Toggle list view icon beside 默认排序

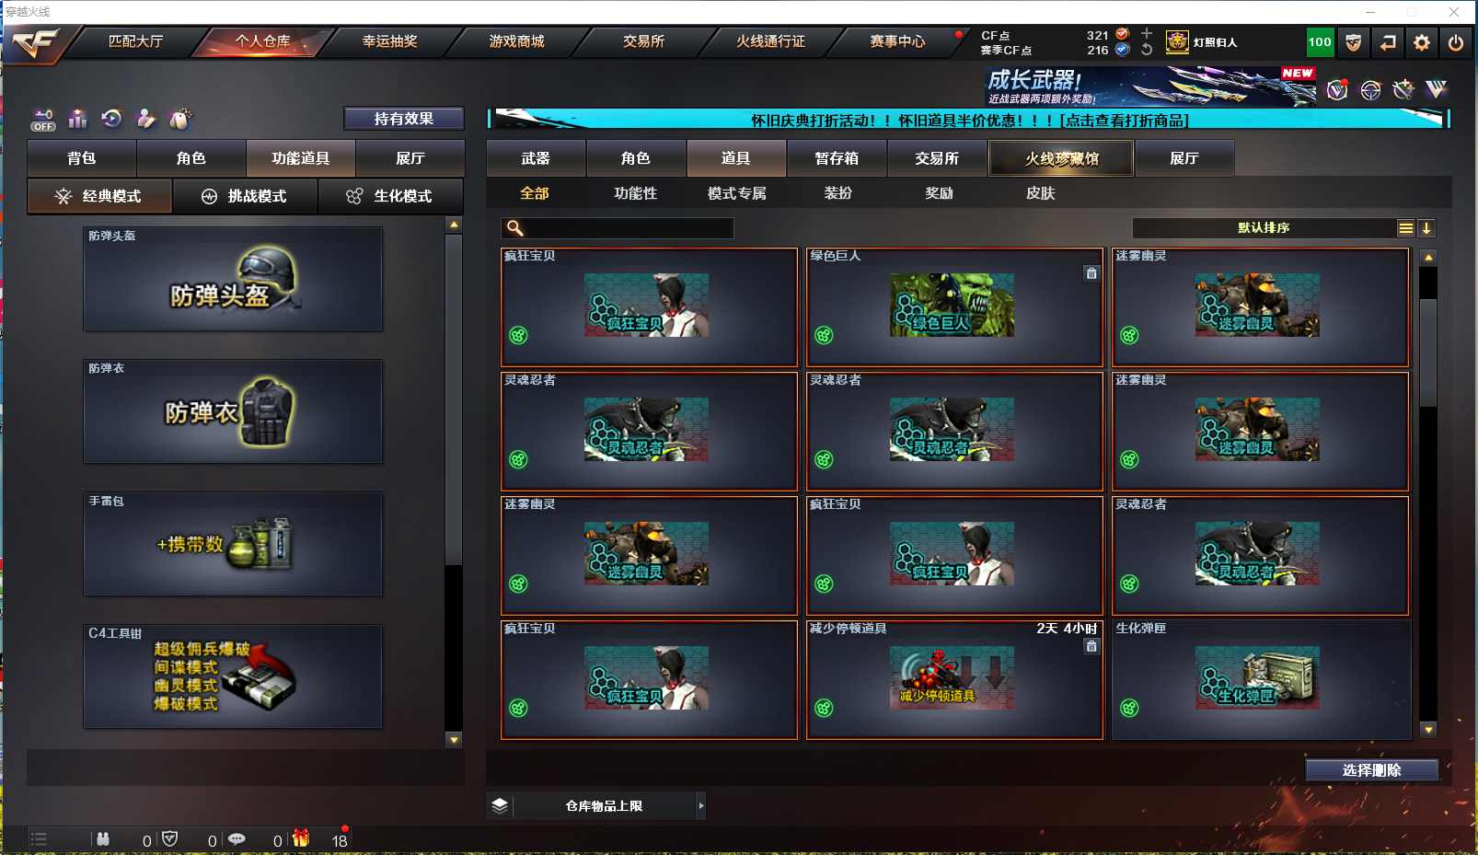tap(1406, 228)
